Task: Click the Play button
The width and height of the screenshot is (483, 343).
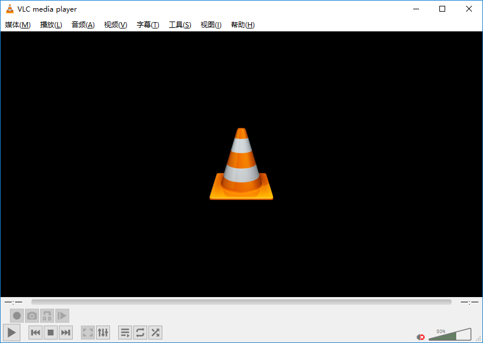Action: (x=12, y=332)
